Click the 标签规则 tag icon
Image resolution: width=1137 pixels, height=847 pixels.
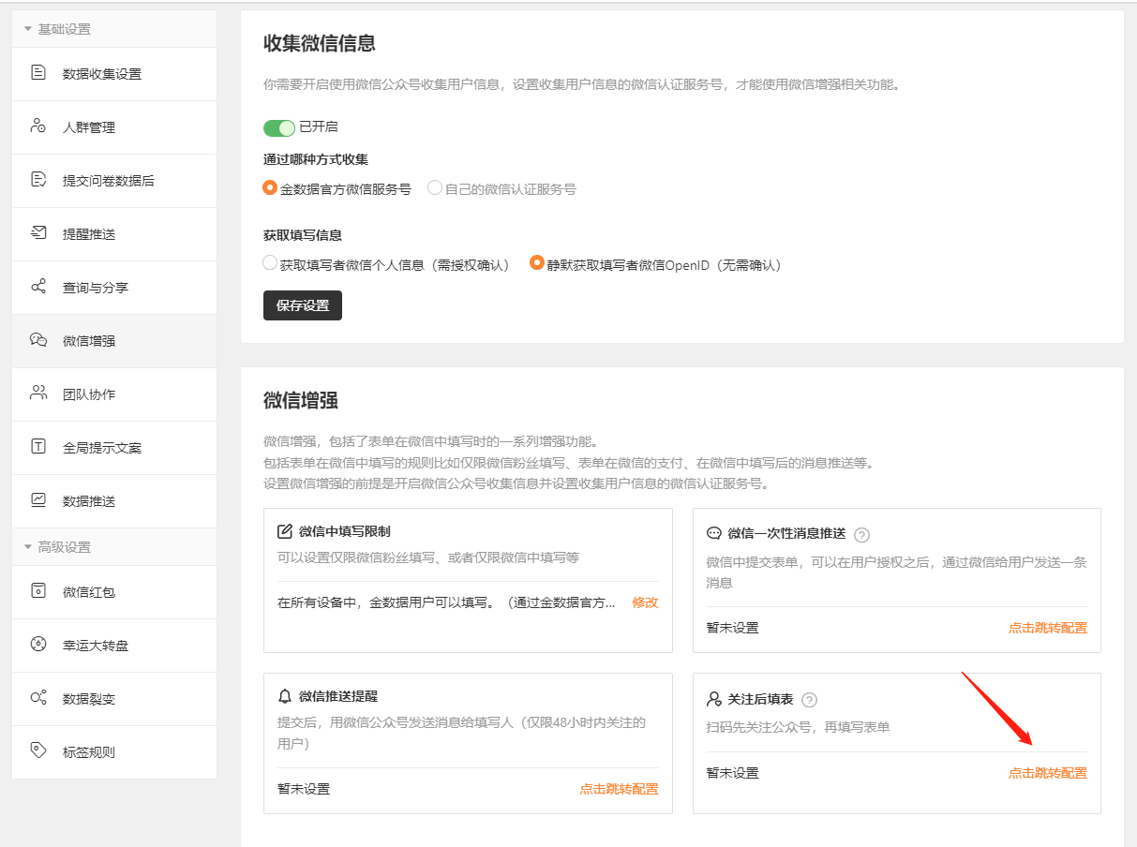click(38, 751)
